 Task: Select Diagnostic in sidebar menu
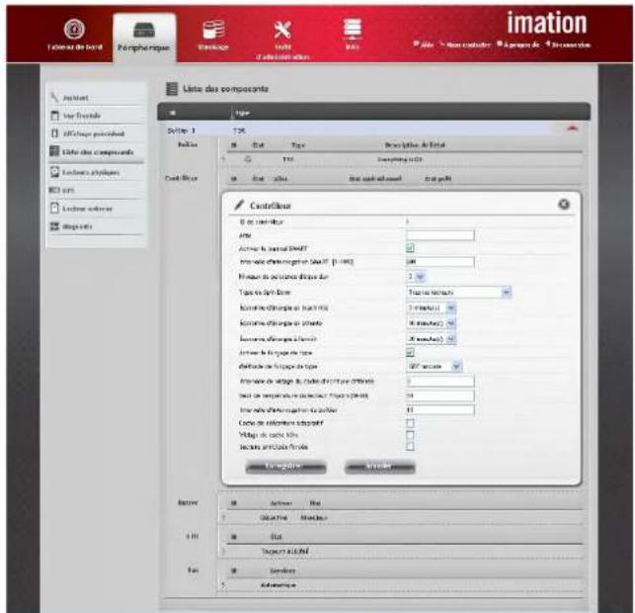tap(77, 226)
